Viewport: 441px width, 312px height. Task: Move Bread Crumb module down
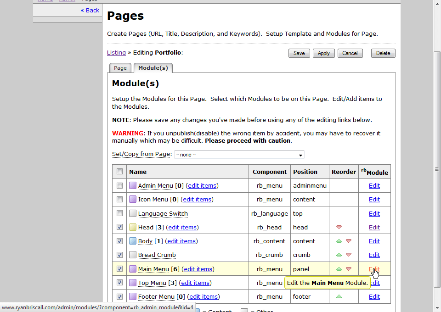[x=349, y=255]
